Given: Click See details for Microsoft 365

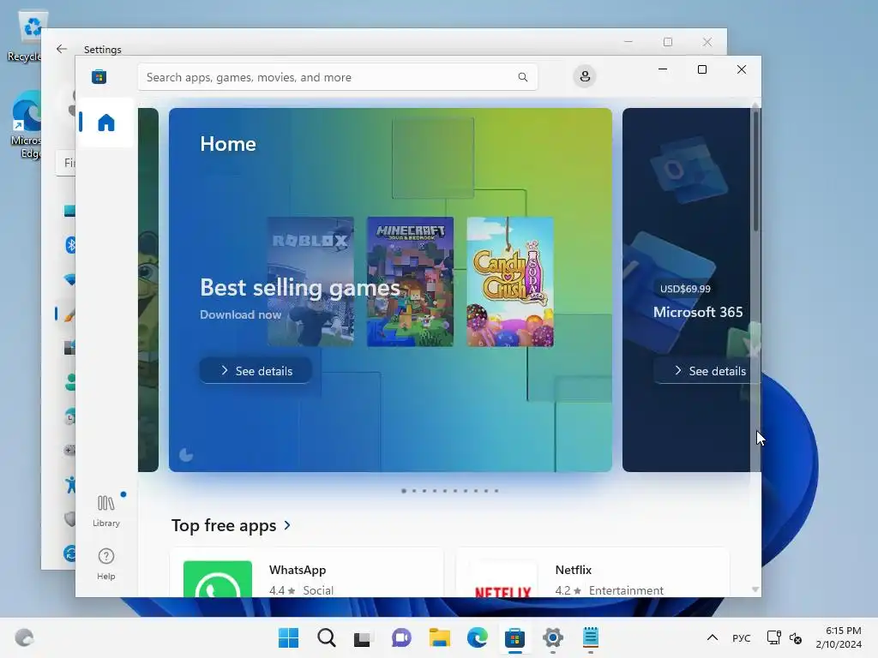Looking at the screenshot, I should [707, 370].
